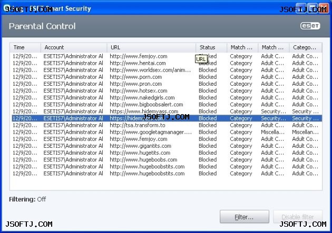The width and height of the screenshot is (332, 233).
Task: Click Security... category cell in hidemyass.com row
Action: click(305, 112)
